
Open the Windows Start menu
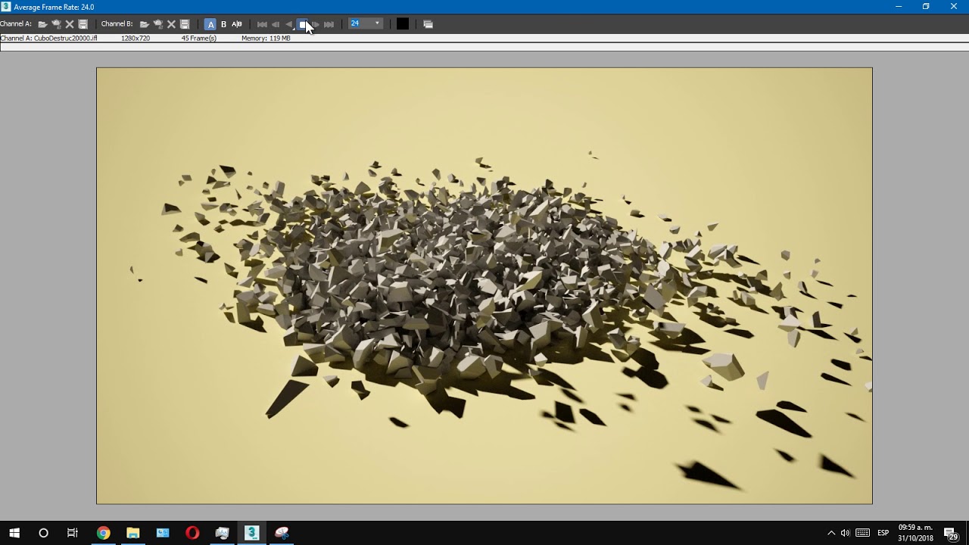[x=14, y=533]
